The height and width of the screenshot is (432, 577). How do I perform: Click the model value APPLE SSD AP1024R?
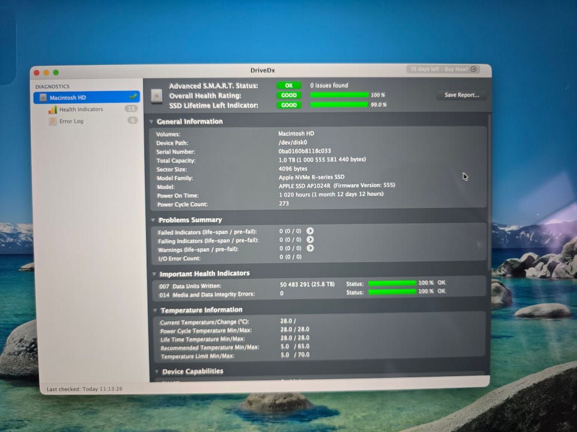pos(304,186)
